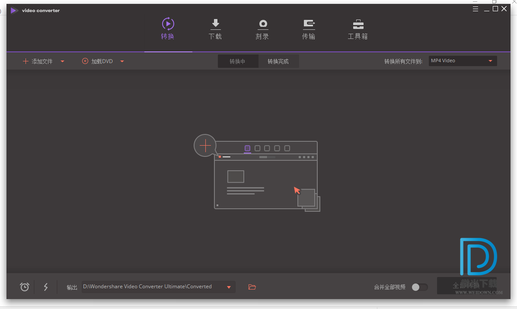Toggle the 合并全部视频 merge switch
This screenshot has height=309, width=517.
[x=419, y=287]
